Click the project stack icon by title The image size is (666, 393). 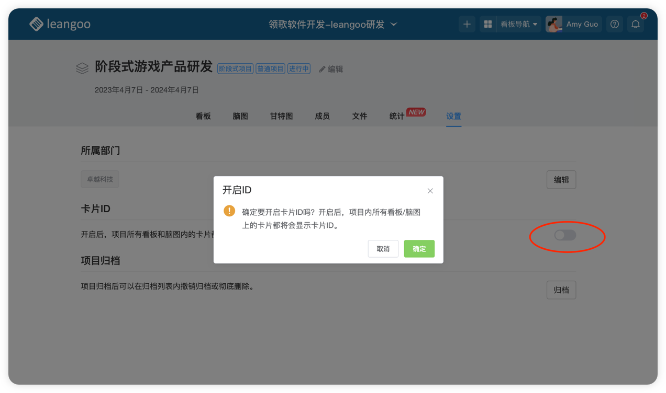(82, 68)
